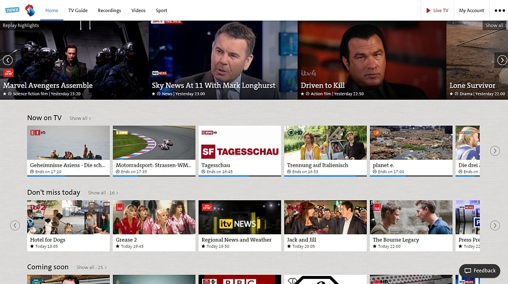The image size is (508, 284).
Task: Advance the Now on TV carousel right
Action: (495, 151)
